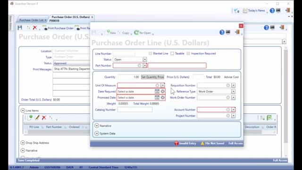Expand the Narrative section in Purchase Order window
This screenshot has width=302, height=170.
(x=23, y=150)
